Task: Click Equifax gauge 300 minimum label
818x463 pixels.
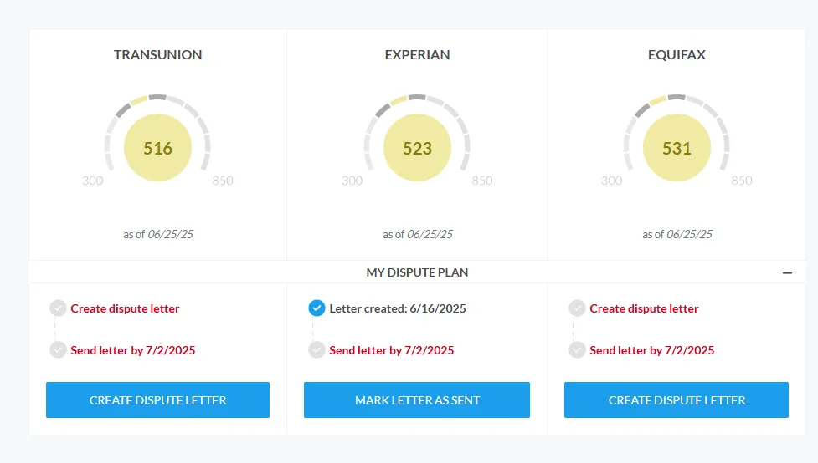Action: 611,181
